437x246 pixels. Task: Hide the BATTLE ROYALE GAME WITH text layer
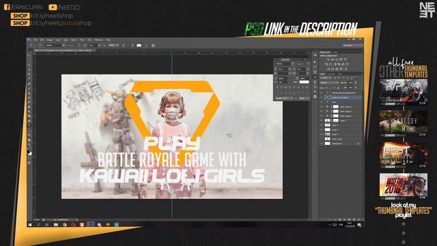pos(322,93)
